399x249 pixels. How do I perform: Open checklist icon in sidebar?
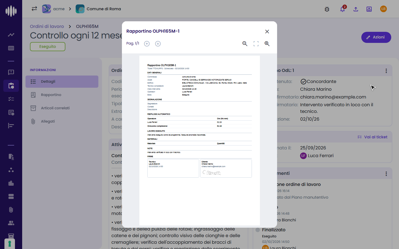(x=11, y=99)
